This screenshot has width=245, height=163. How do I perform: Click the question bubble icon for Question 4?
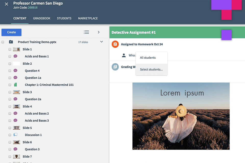click(x=15, y=71)
